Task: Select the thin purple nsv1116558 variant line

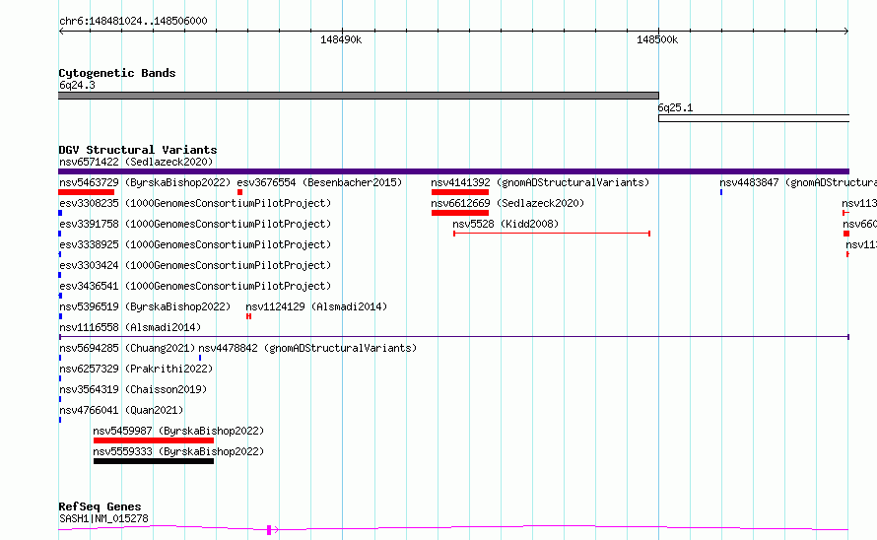Action: [453, 337]
